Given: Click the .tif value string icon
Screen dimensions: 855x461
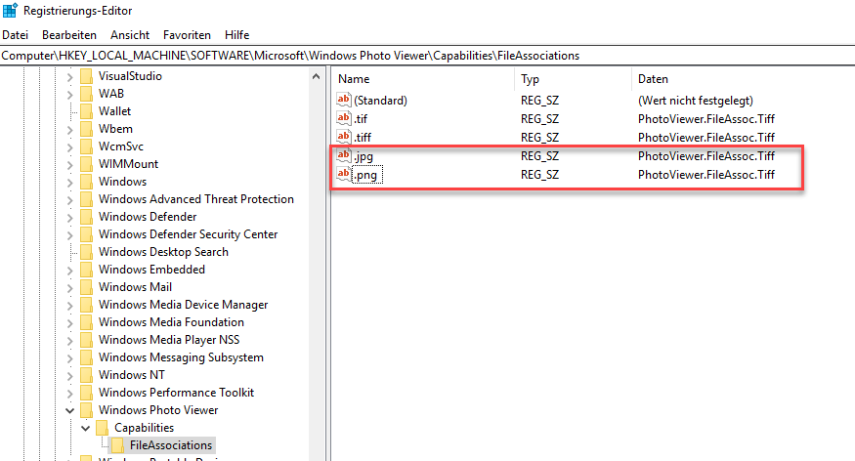Looking at the screenshot, I should (x=344, y=118).
